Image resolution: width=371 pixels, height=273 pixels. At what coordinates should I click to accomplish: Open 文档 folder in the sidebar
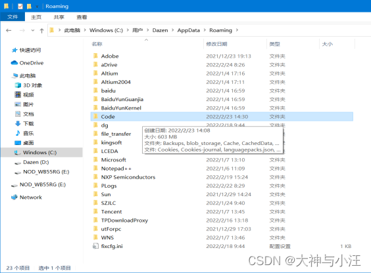pos(28,114)
